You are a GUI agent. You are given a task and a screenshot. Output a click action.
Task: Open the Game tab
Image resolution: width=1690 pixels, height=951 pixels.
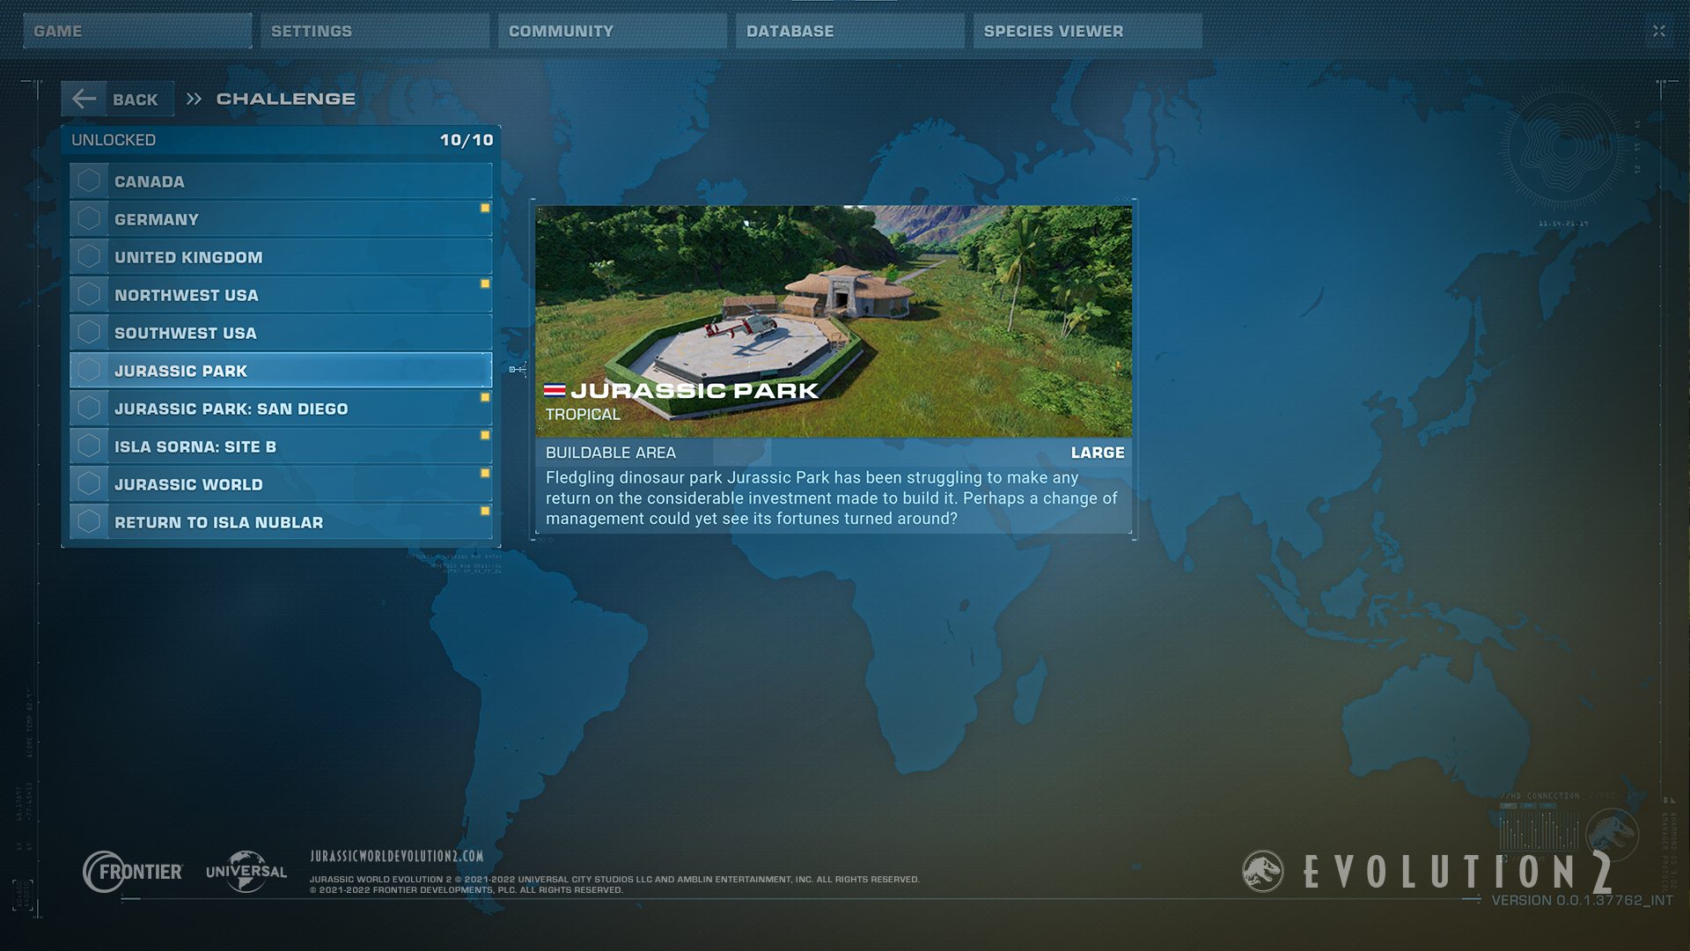click(137, 31)
